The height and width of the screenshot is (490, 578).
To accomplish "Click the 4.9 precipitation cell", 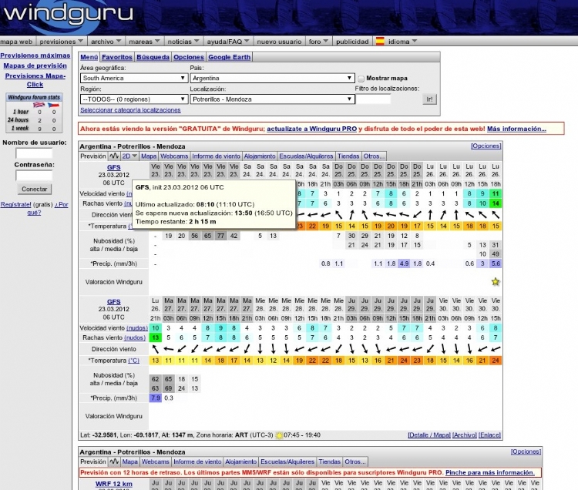I will 404,263.
